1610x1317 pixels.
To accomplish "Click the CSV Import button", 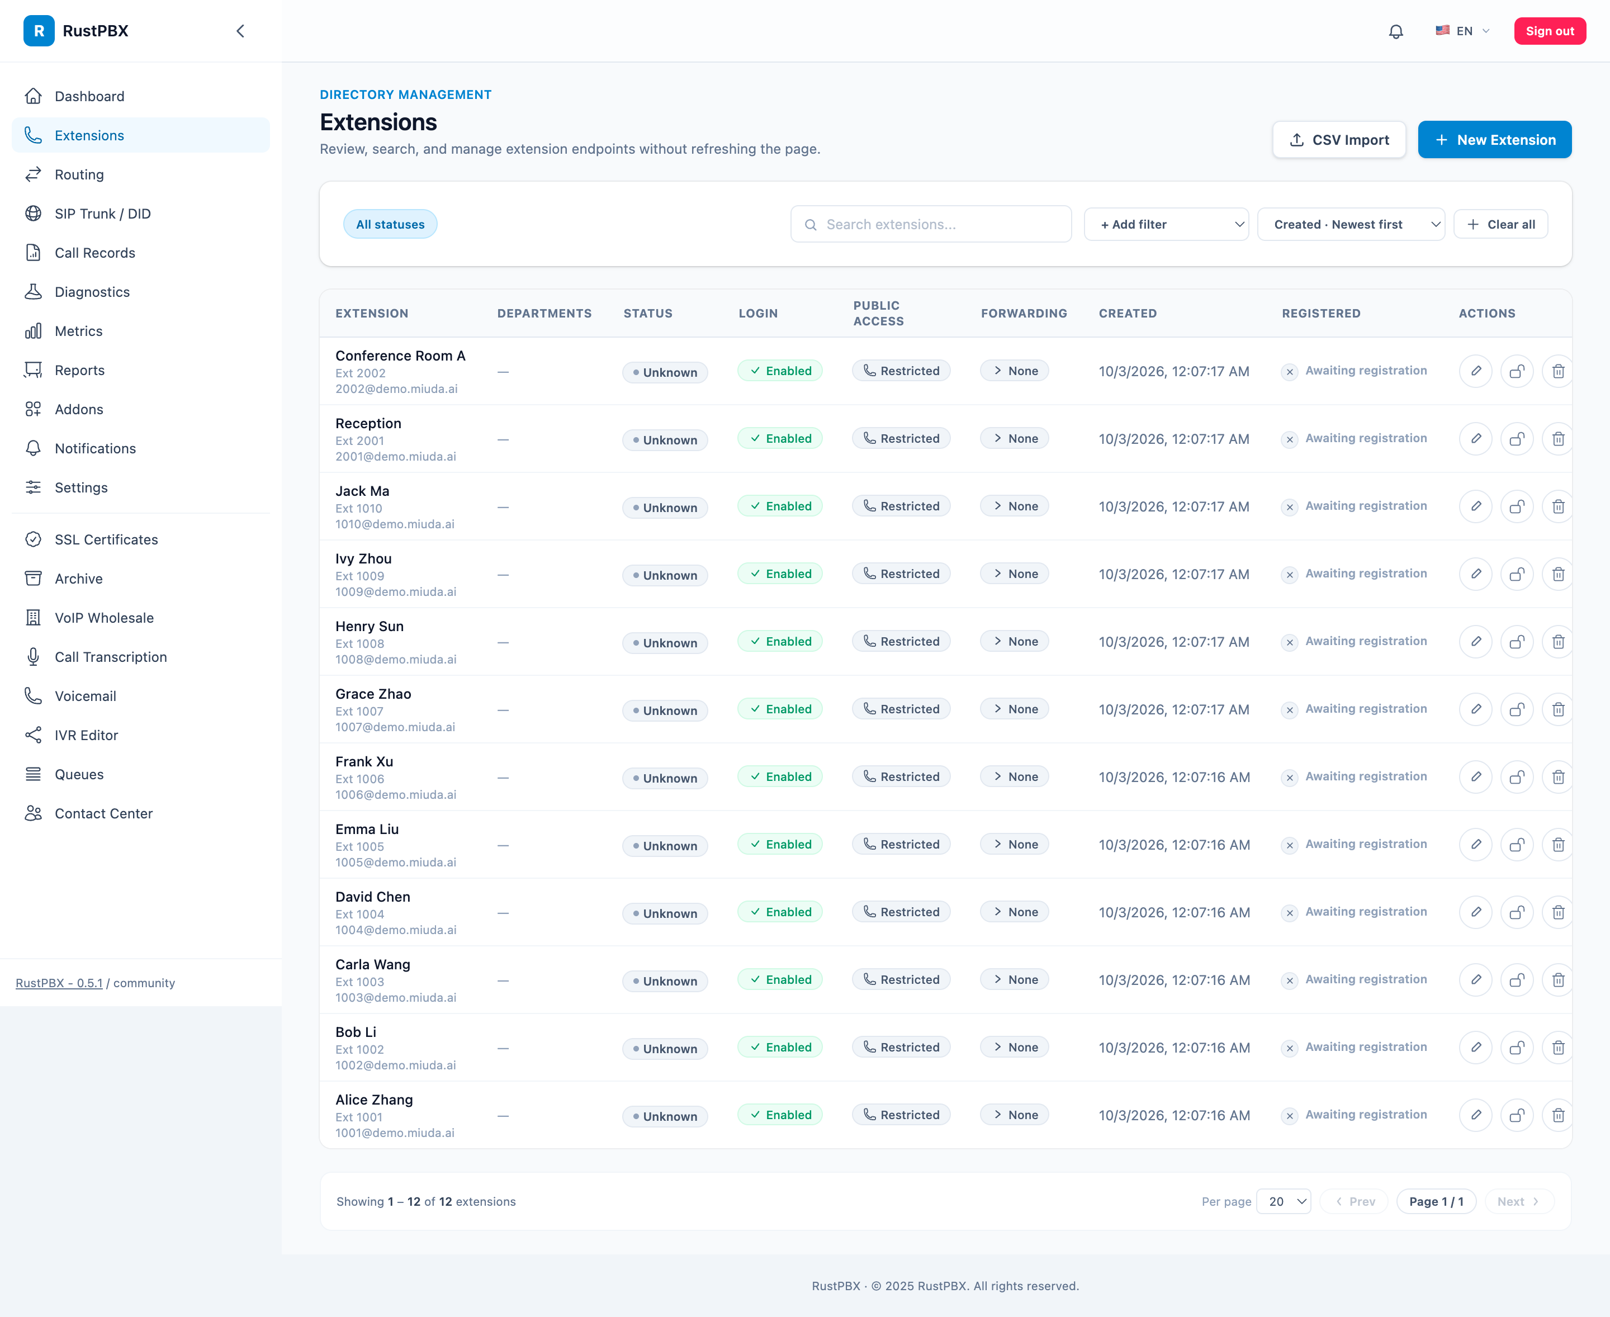I will (1339, 140).
